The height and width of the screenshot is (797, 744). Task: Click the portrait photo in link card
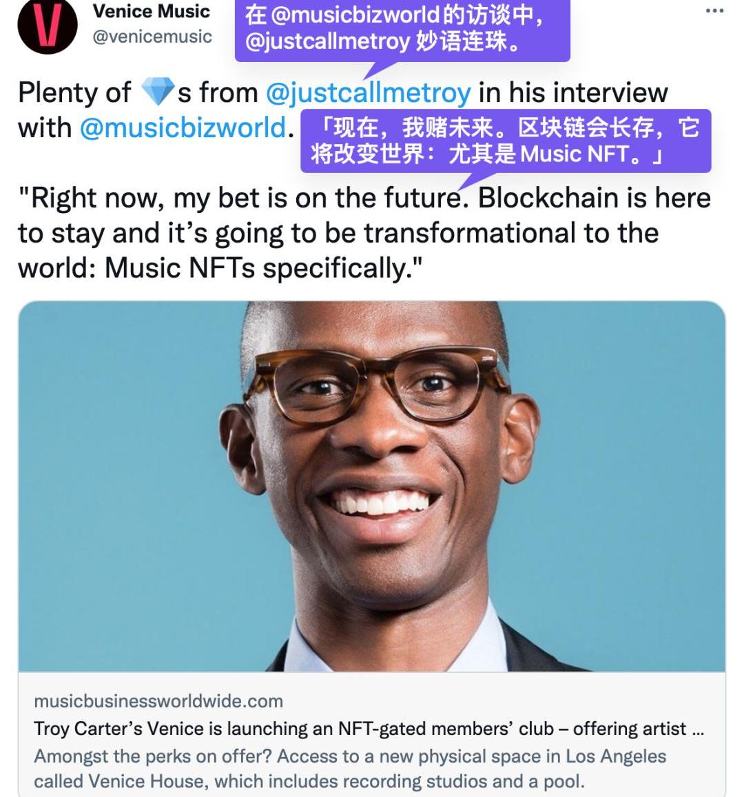(372, 486)
